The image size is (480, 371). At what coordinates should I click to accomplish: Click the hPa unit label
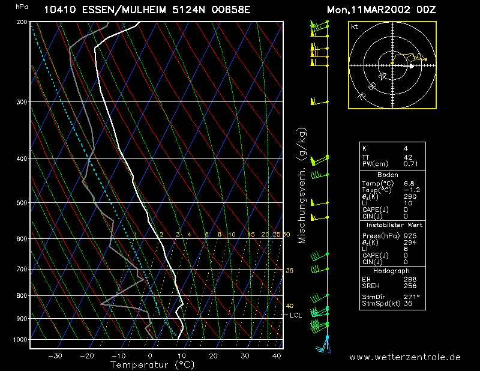(x=22, y=7)
